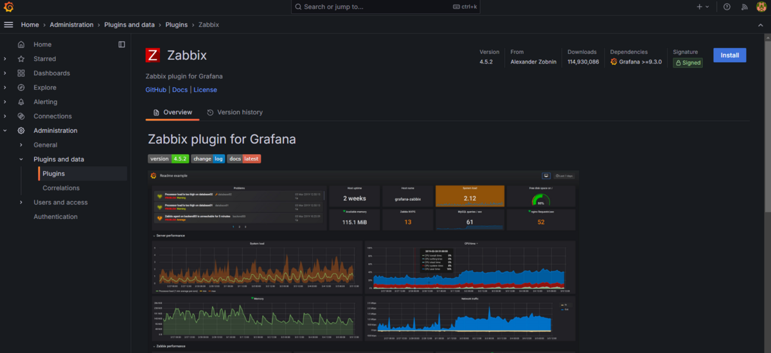Open the License link
The image size is (771, 353).
click(x=205, y=90)
